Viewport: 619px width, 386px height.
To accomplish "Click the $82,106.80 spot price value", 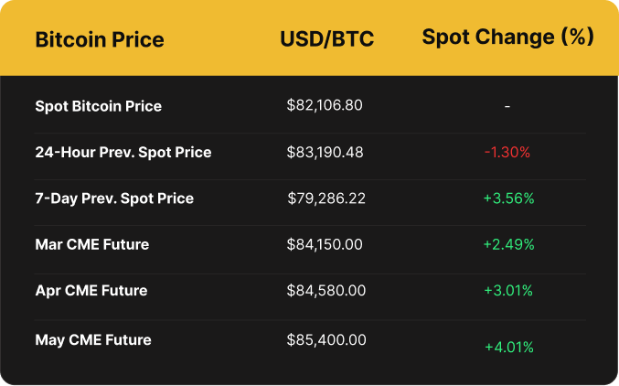I will tap(325, 105).
